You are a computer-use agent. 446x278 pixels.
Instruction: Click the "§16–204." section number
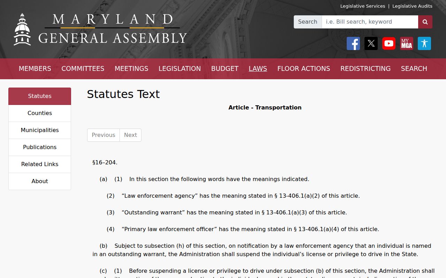click(105, 163)
